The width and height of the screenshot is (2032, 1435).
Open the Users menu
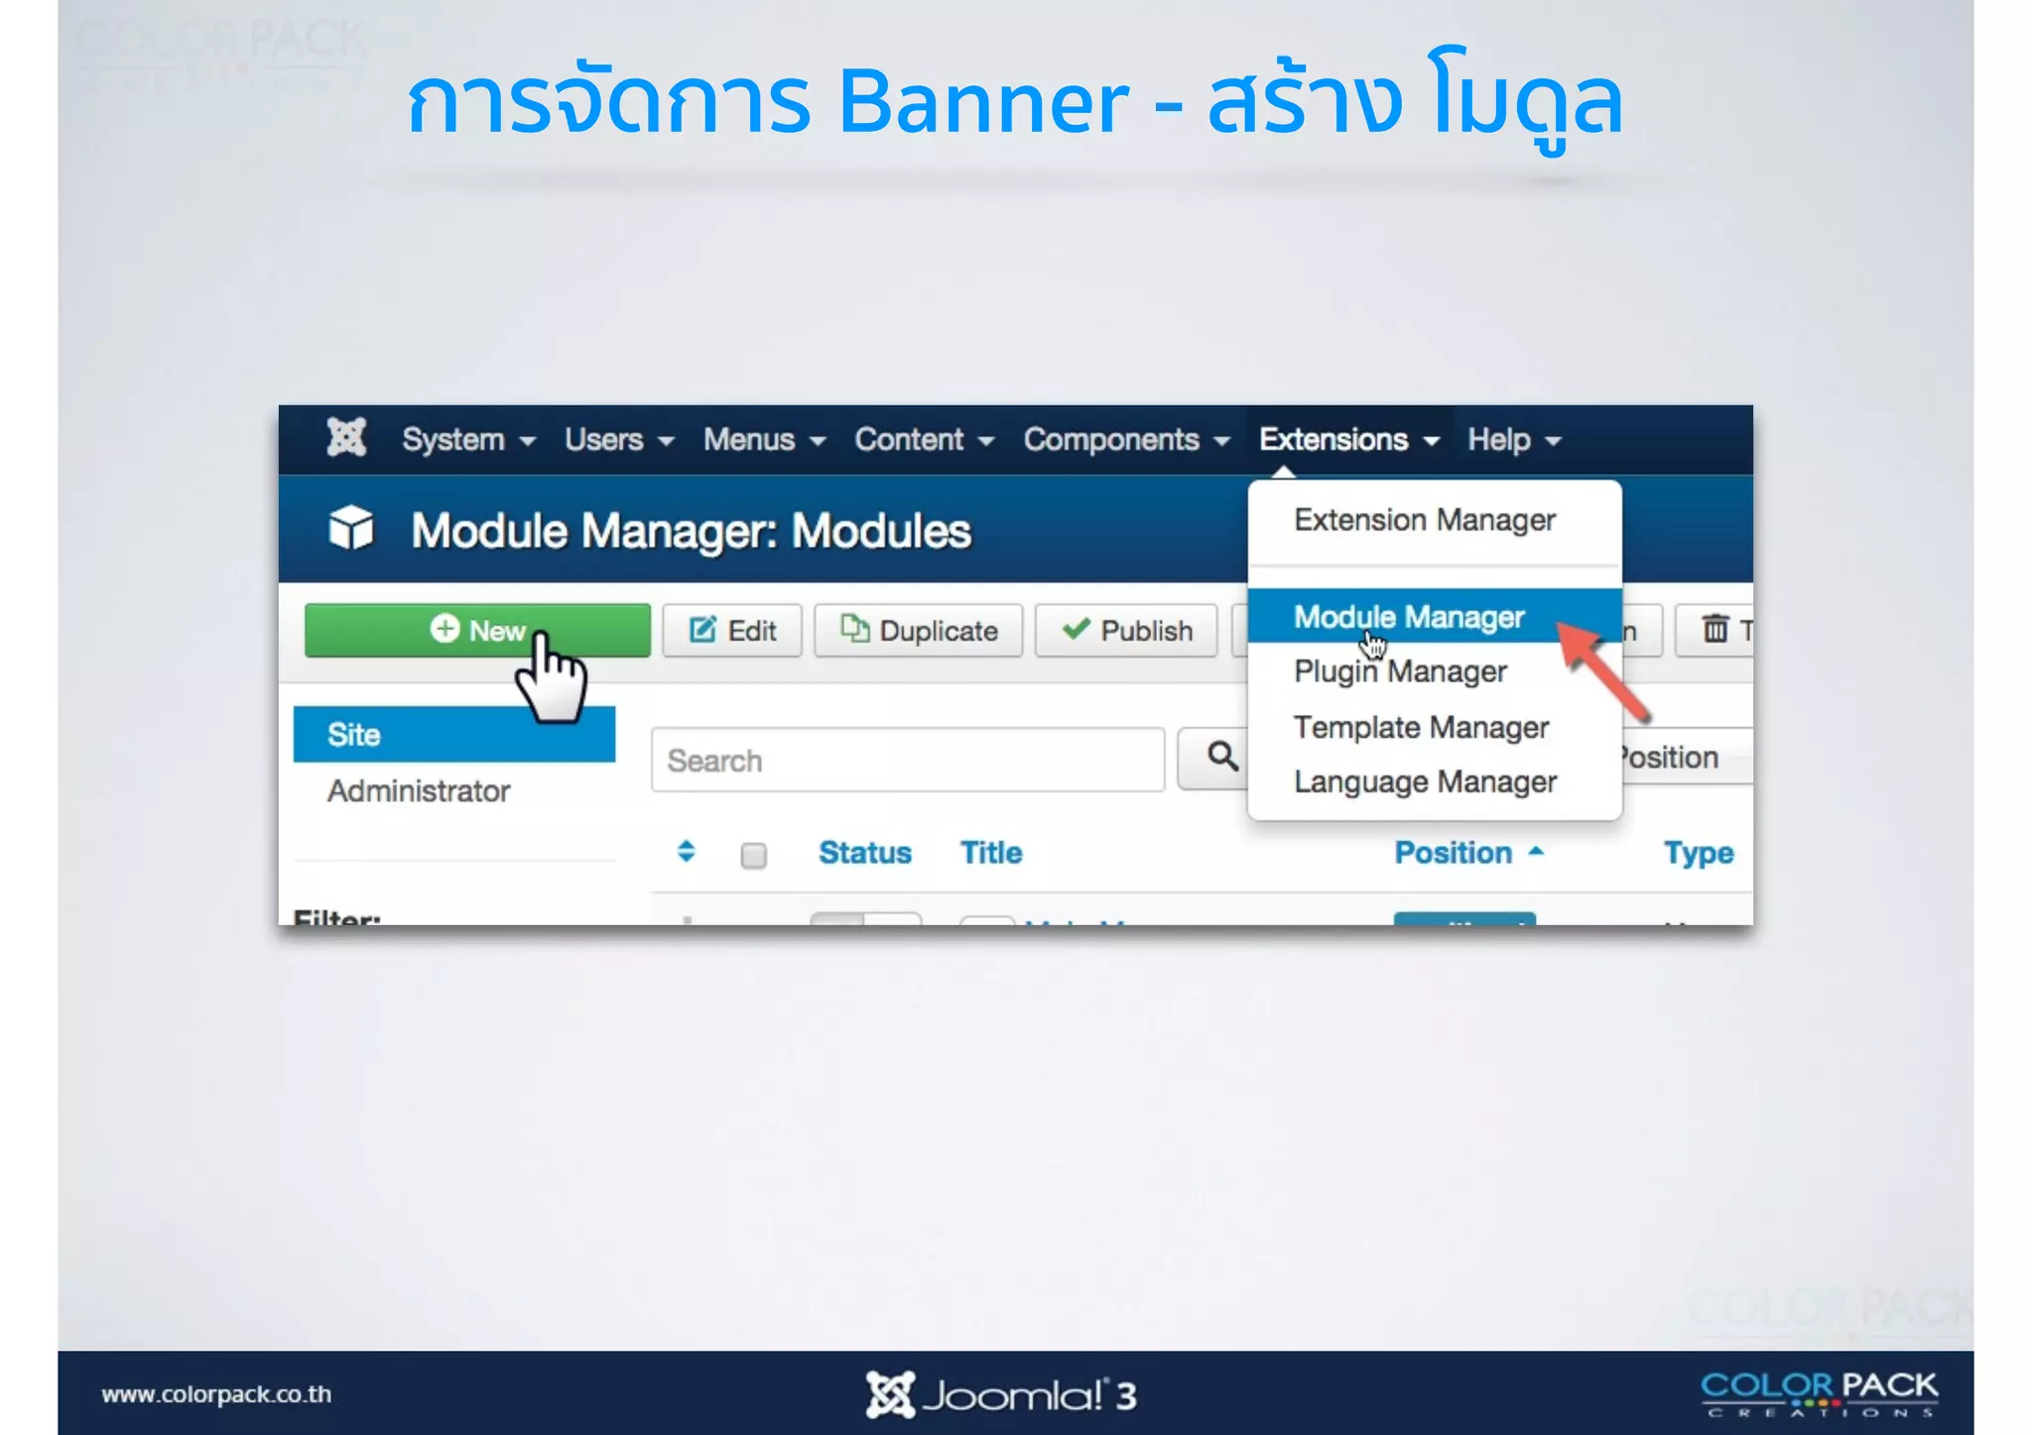click(619, 439)
